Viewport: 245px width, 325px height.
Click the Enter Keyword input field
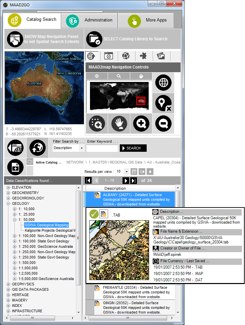point(102,148)
